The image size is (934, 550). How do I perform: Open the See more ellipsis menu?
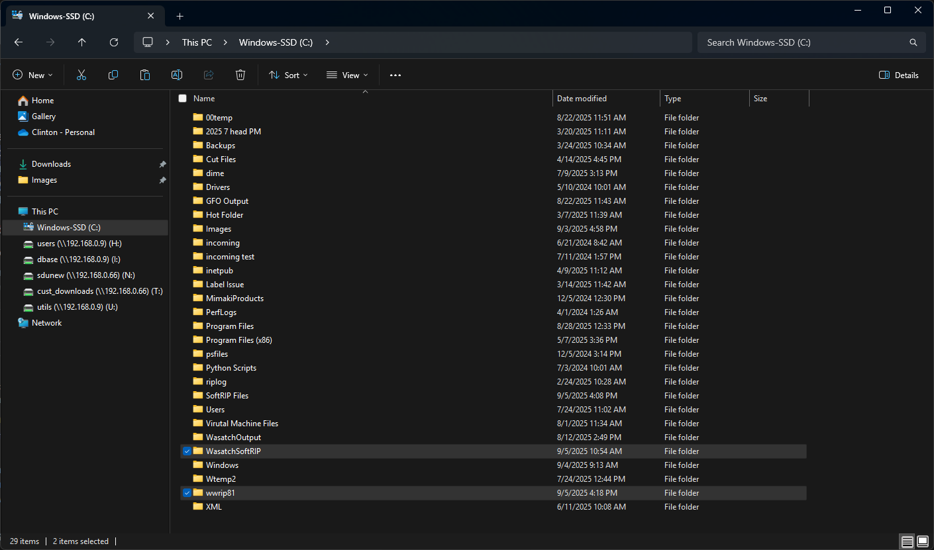click(395, 75)
